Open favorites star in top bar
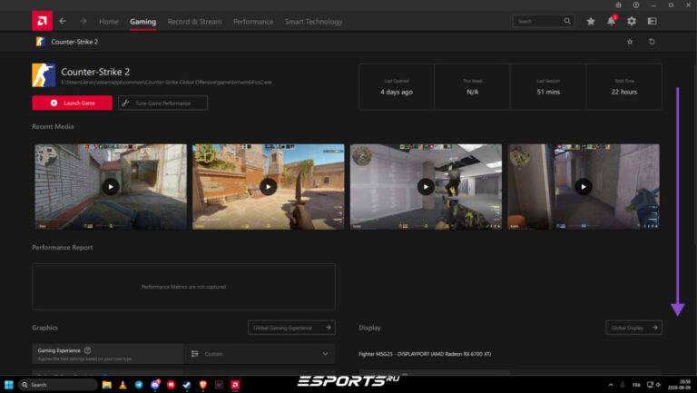 pos(590,21)
